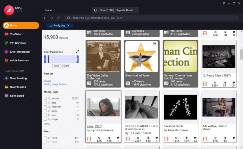
Task: Click star icon on Double Feature Hell 6
Action: click(148, 138)
